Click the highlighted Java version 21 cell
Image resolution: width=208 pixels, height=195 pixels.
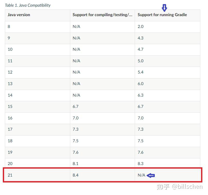click(38, 175)
